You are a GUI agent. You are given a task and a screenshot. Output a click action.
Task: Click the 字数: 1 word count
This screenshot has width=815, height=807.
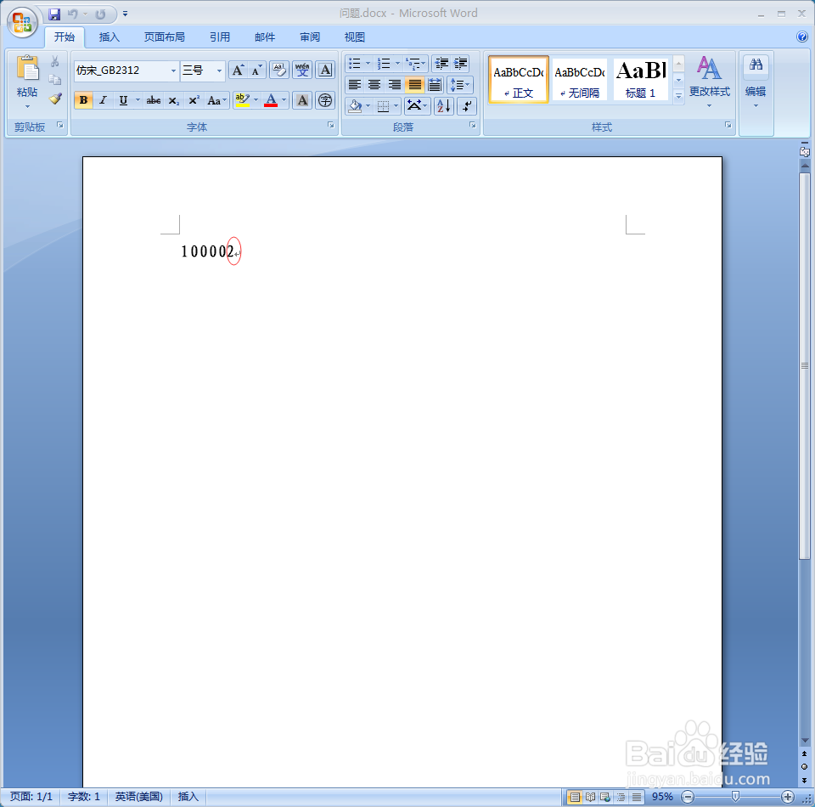tap(84, 797)
